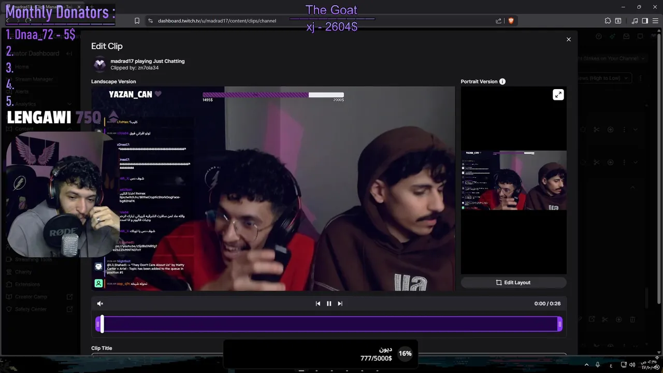Unmute the clip player audio

click(100, 304)
